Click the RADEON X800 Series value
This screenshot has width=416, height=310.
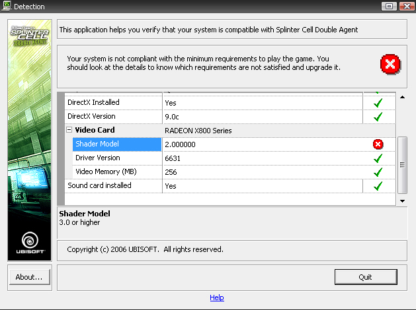[x=198, y=131]
